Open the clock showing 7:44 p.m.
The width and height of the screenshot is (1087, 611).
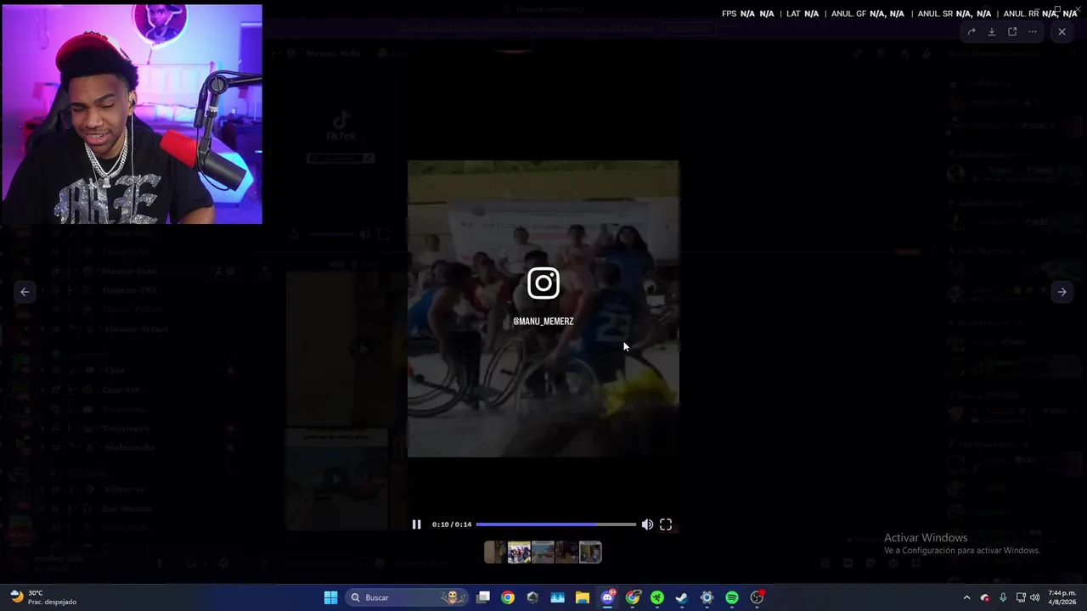click(1062, 597)
